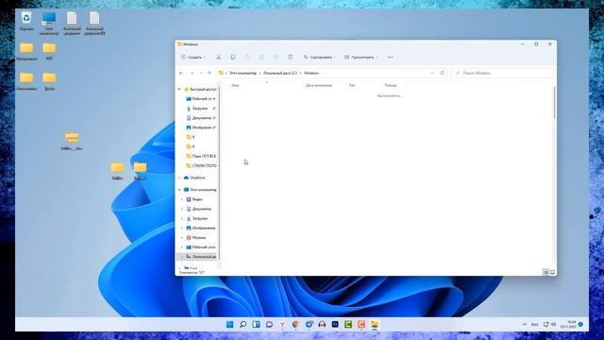This screenshot has width=604, height=340.
Task: Collapse the Quick access tree node
Action: click(x=179, y=89)
